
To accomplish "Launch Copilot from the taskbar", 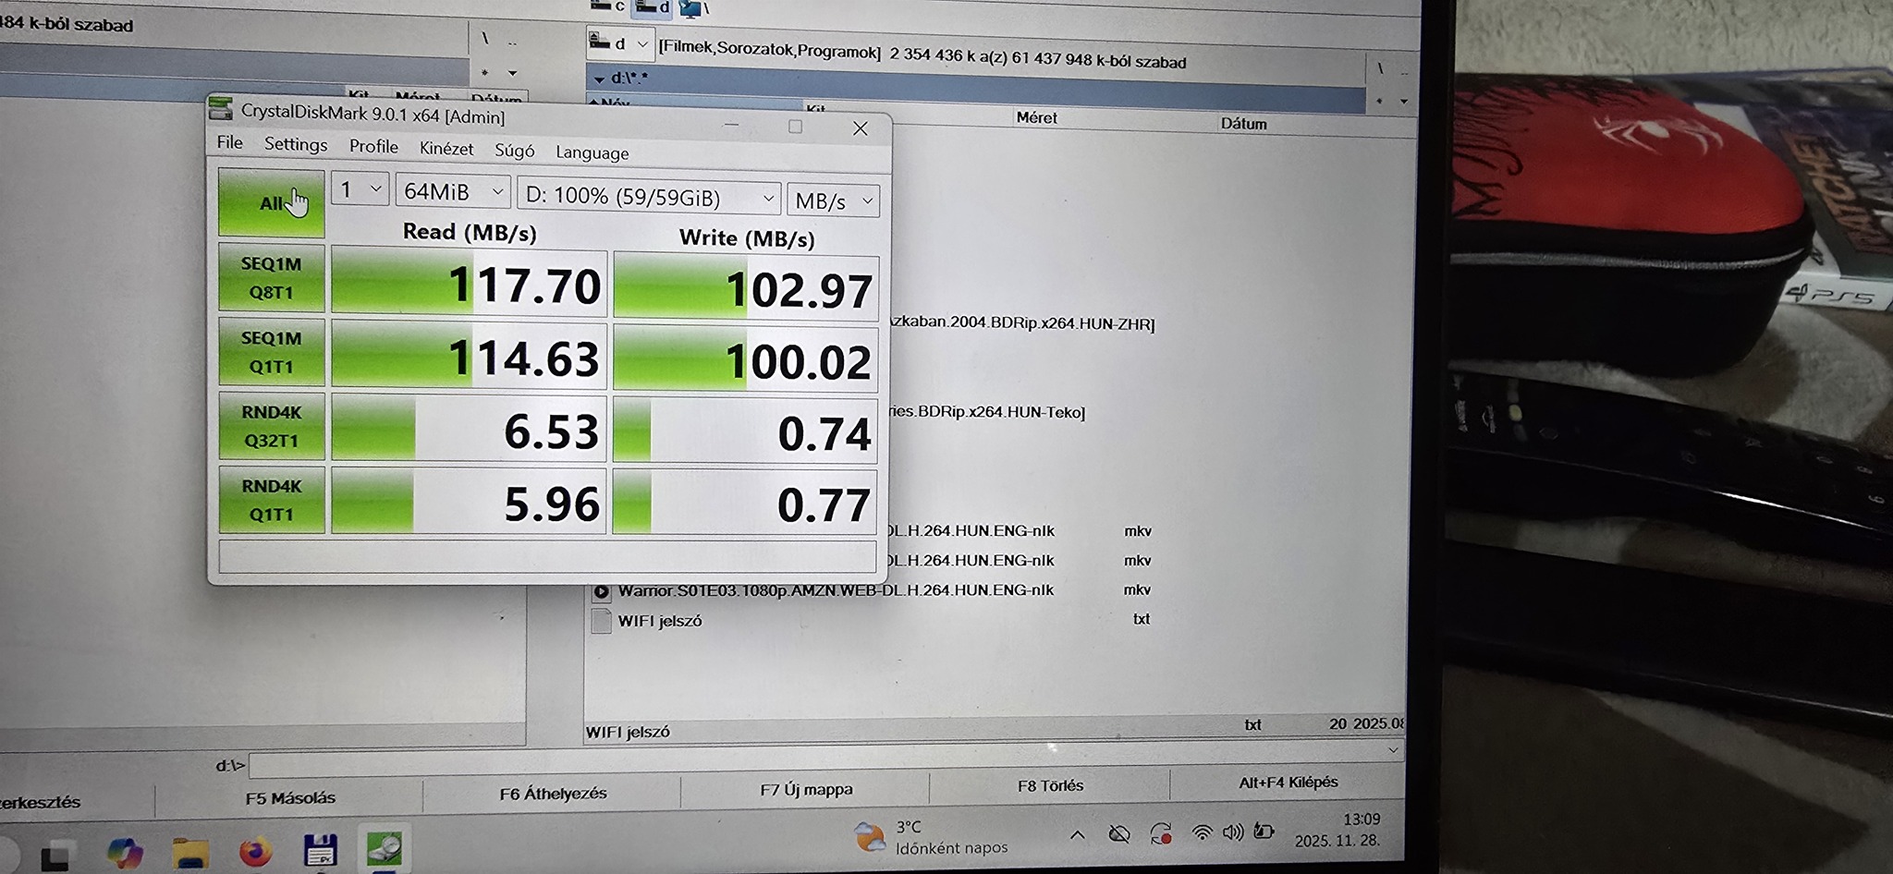I will click(x=124, y=853).
